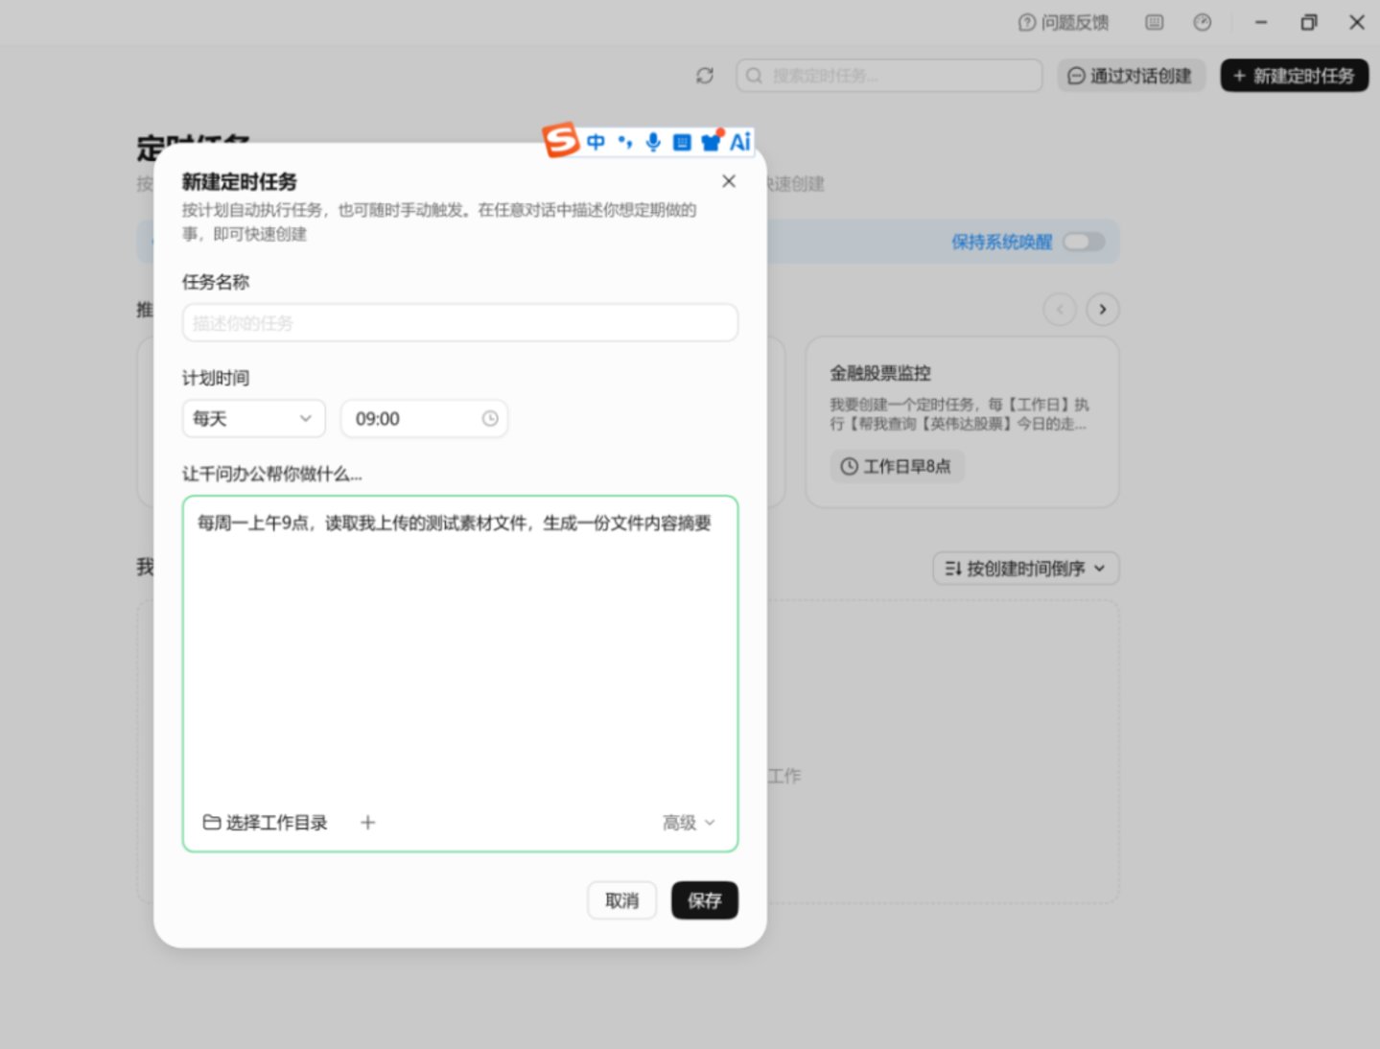Screen dimensions: 1380x1049
Task: Cancel with the 取消 button
Action: click(622, 900)
